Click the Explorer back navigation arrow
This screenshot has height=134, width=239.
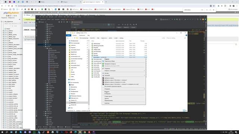[68, 38]
